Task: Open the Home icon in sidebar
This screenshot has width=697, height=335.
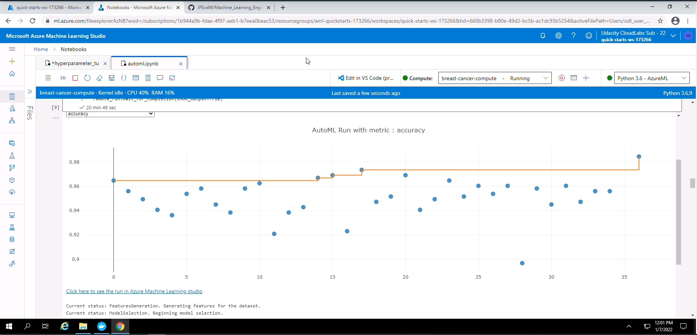Action: point(12,74)
